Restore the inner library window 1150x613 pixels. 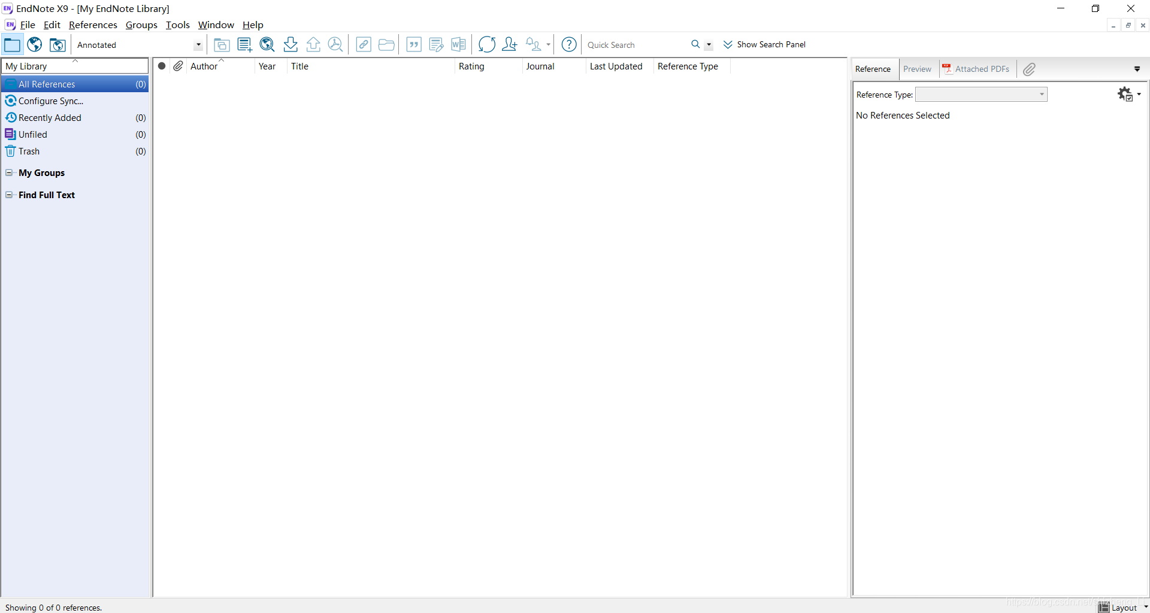click(x=1128, y=26)
